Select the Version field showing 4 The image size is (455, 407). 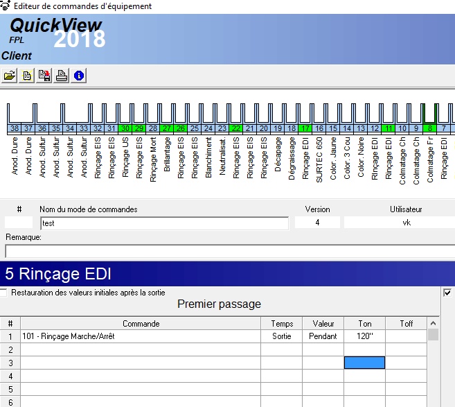click(317, 223)
